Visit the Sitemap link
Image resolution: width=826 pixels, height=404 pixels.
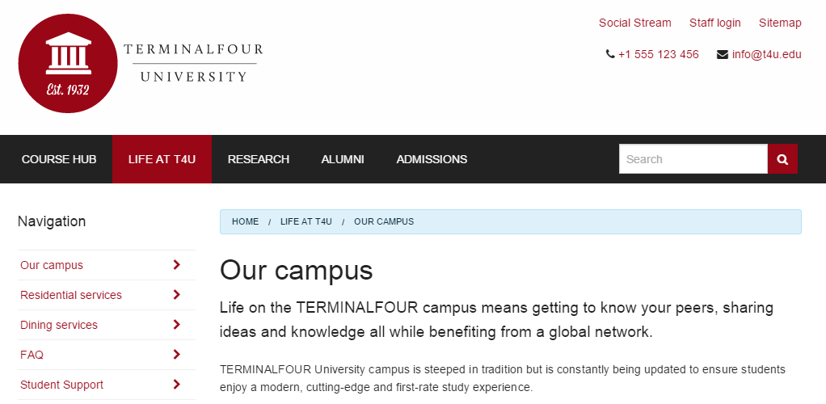click(x=780, y=23)
